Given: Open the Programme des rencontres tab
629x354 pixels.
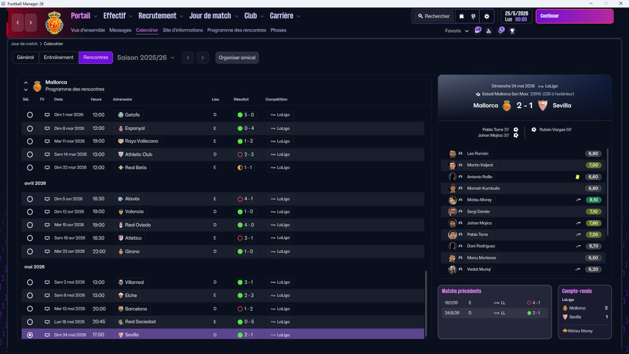Looking at the screenshot, I should click(237, 30).
